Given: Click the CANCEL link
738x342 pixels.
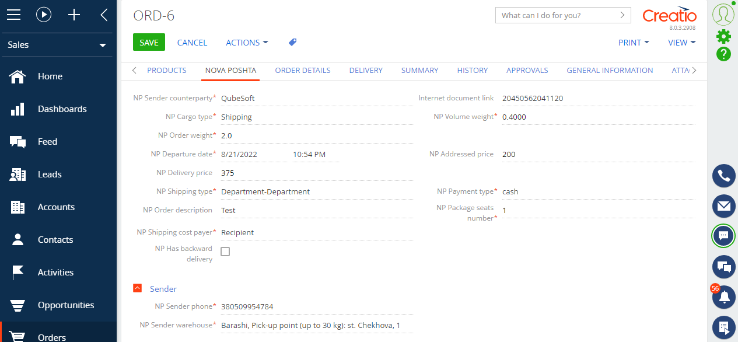Looking at the screenshot, I should 192,42.
